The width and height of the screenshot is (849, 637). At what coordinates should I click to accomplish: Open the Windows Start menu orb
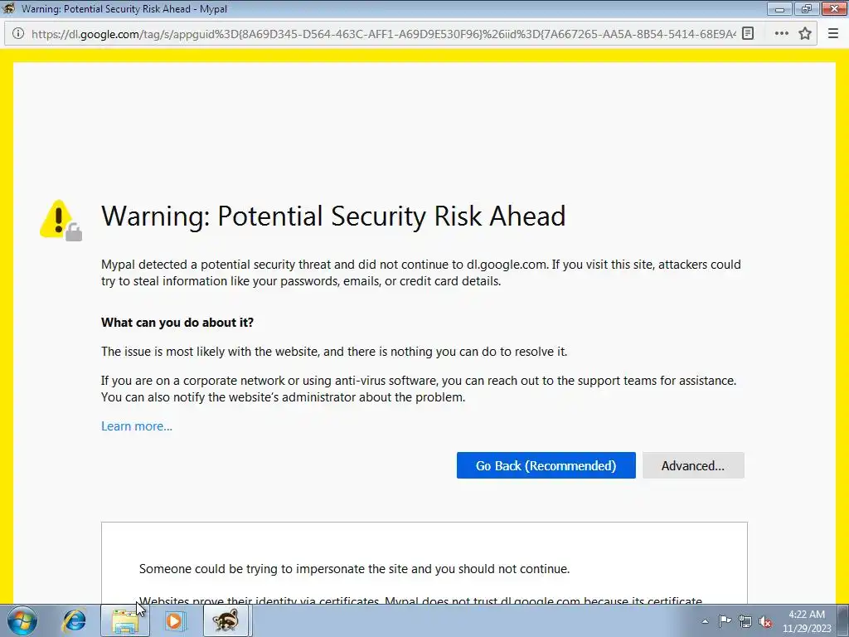[x=22, y=620]
